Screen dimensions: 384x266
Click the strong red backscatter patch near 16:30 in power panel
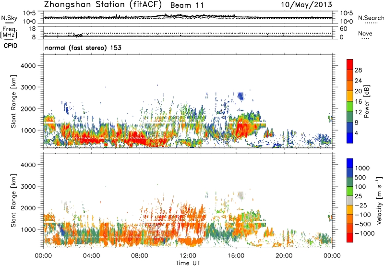click(x=244, y=129)
